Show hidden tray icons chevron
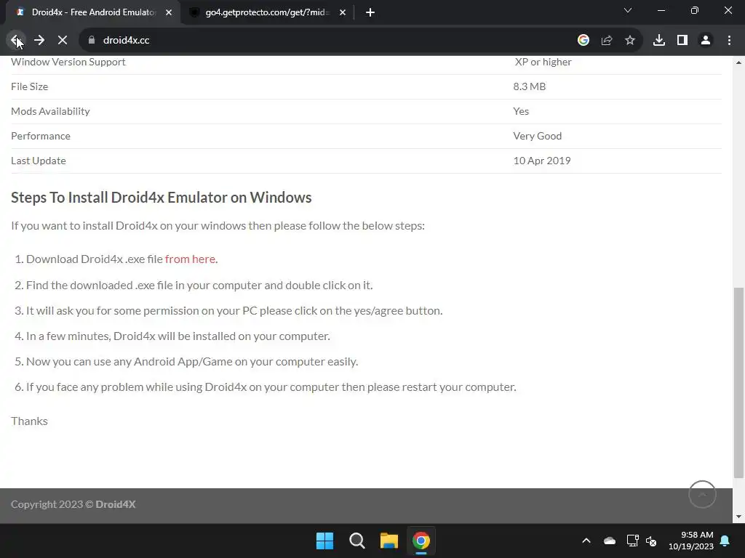Screen dimensions: 745x558 [586, 541]
